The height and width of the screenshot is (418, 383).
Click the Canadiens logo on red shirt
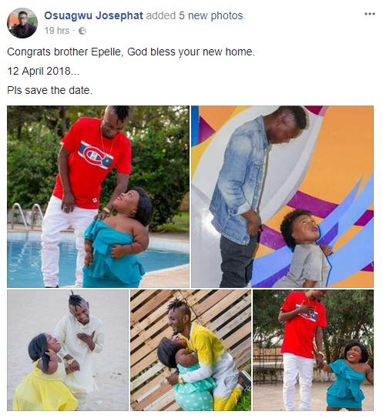96,155
